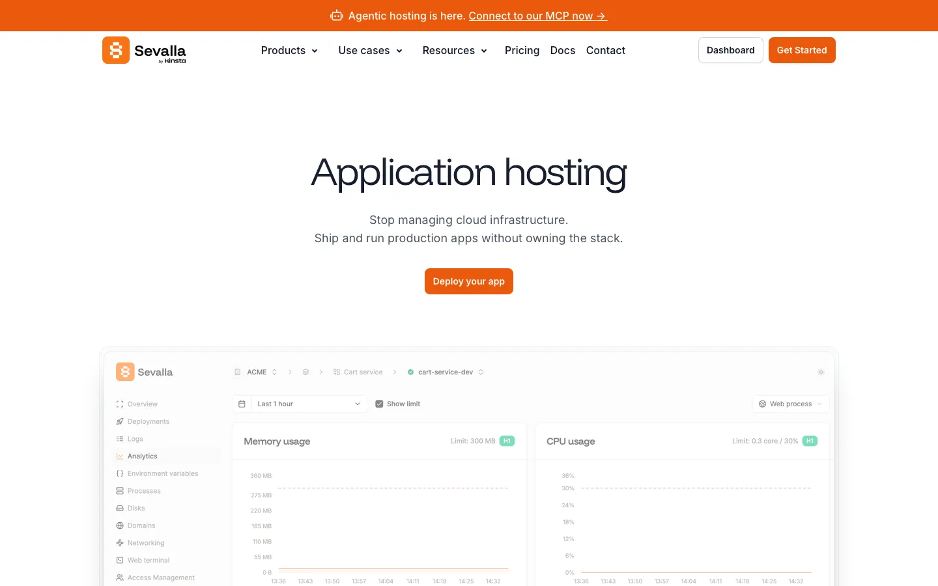Click the Web terminal icon
Image resolution: width=938 pixels, height=586 pixels.
click(120, 560)
